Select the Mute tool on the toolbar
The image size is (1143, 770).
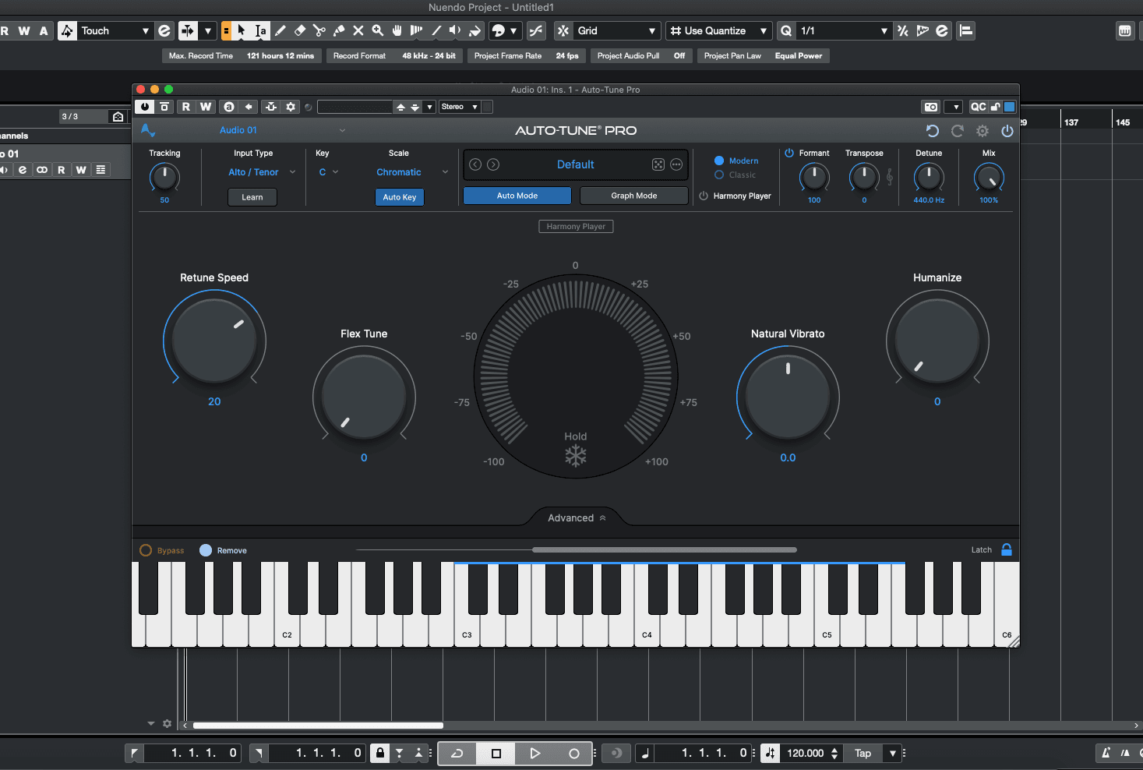[358, 30]
